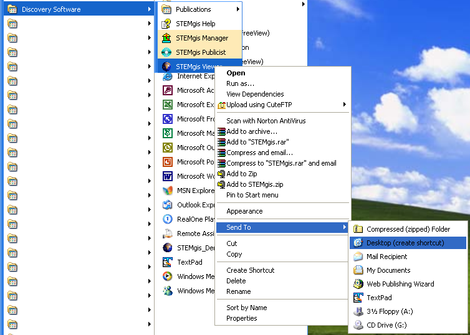
Task: Click the RealOne Player icon
Action: coord(168,219)
